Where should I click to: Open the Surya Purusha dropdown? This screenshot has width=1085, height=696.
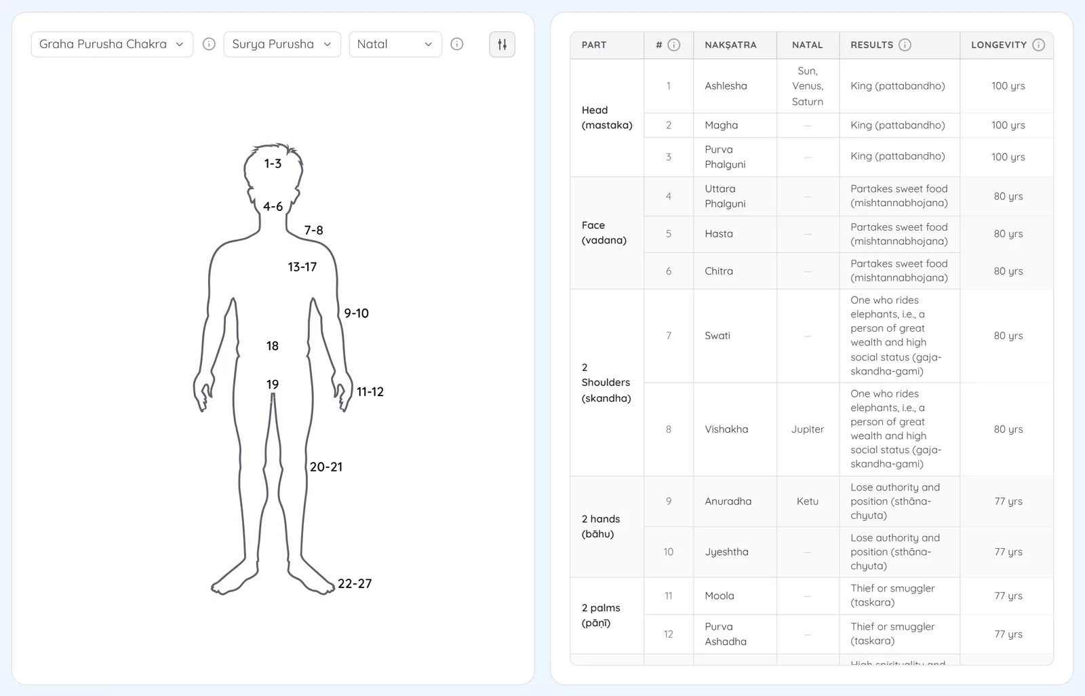pyautogui.click(x=282, y=44)
